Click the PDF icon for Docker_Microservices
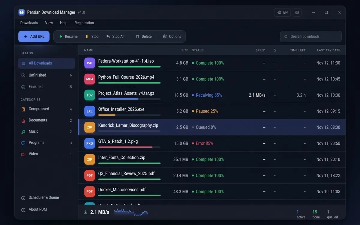 pyautogui.click(x=90, y=192)
